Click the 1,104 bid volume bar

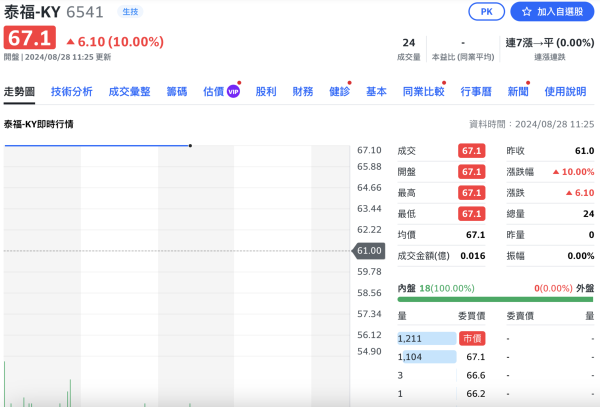pyautogui.click(x=429, y=357)
